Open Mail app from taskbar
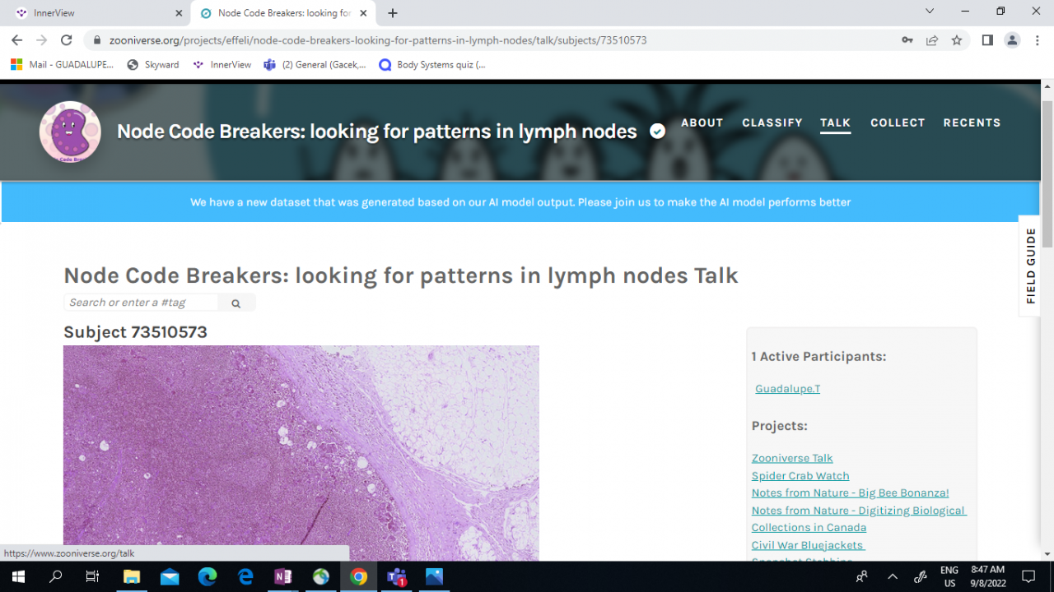Image resolution: width=1054 pixels, height=592 pixels. (x=170, y=576)
